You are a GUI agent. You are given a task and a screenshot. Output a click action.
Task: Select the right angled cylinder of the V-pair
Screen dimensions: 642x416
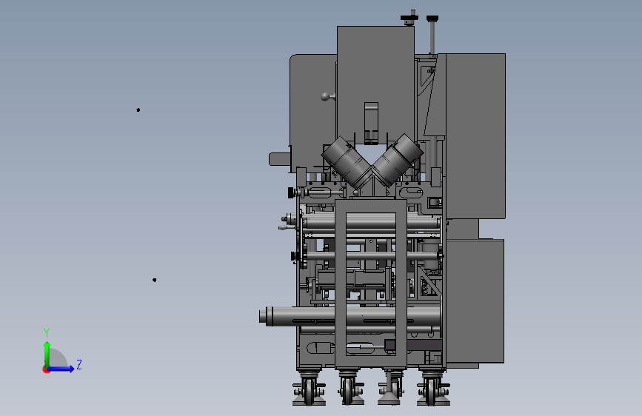coord(397,160)
